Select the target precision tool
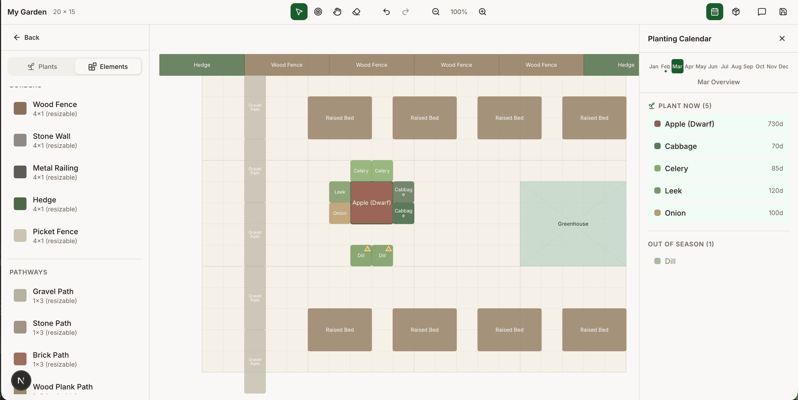The image size is (798, 400). coord(318,12)
